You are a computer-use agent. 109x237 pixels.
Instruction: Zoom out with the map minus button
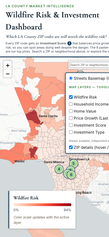8,74
